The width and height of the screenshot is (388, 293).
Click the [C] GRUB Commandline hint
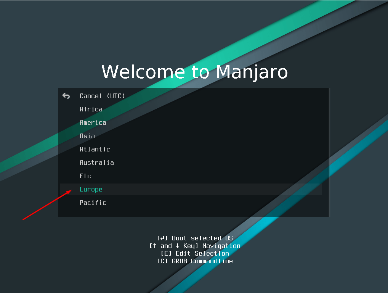(195, 261)
